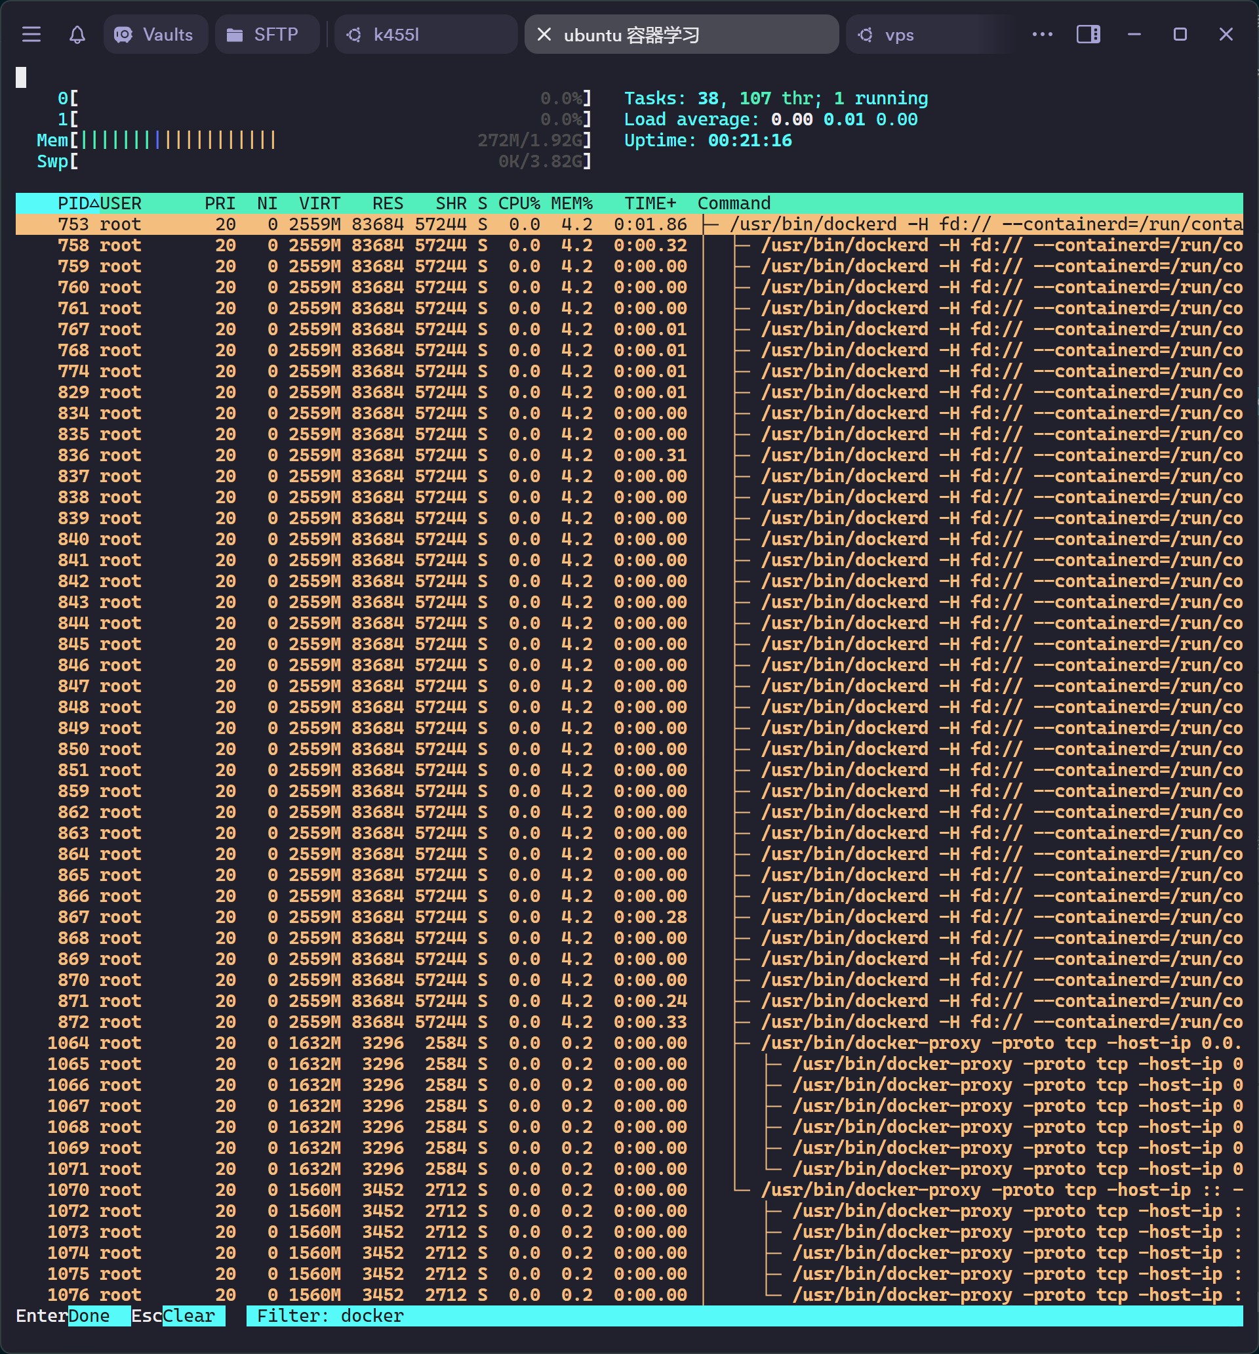The width and height of the screenshot is (1259, 1354).
Task: Maximize the terminal window
Action: click(x=1180, y=34)
